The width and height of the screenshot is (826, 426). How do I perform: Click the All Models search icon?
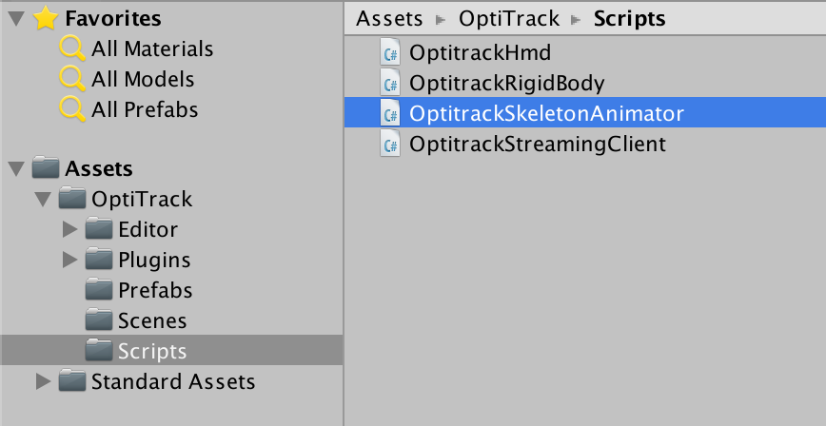[72, 80]
